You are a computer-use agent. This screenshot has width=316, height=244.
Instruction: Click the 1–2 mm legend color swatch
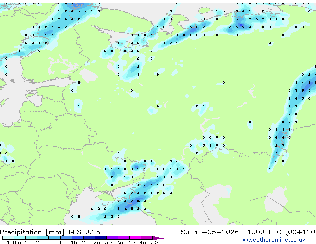click(x=31, y=238)
